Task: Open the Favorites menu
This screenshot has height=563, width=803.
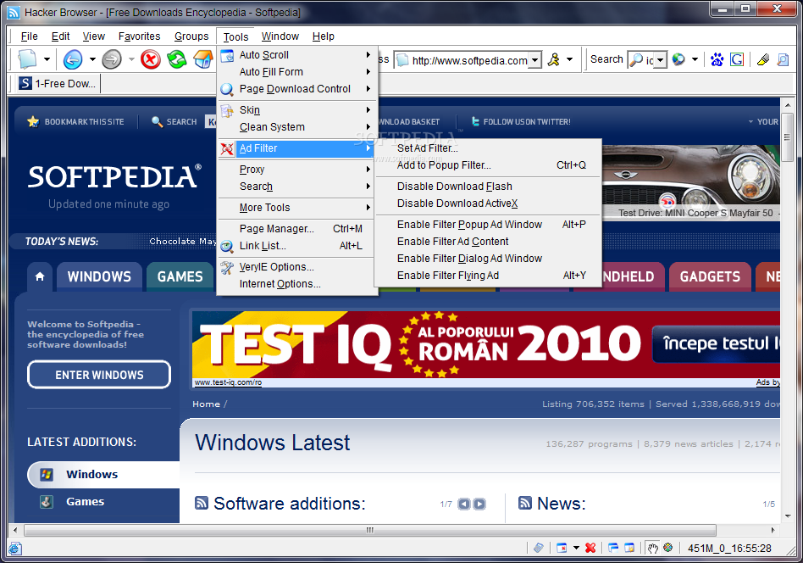Action: 139,36
